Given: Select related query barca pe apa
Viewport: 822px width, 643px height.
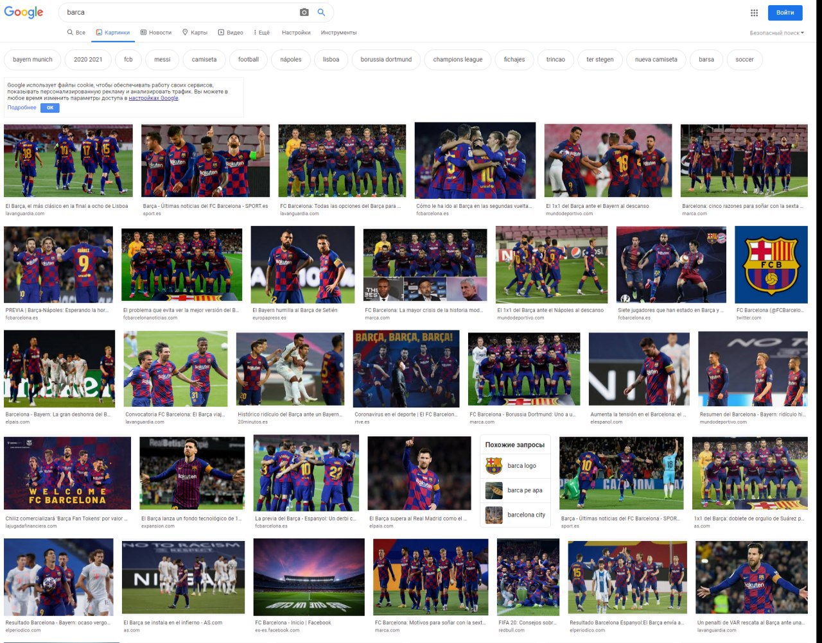Looking at the screenshot, I should (515, 490).
